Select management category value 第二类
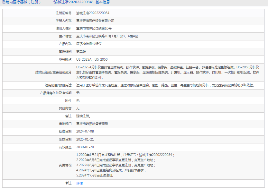The width and height of the screenshot is (268, 189). click(81, 52)
